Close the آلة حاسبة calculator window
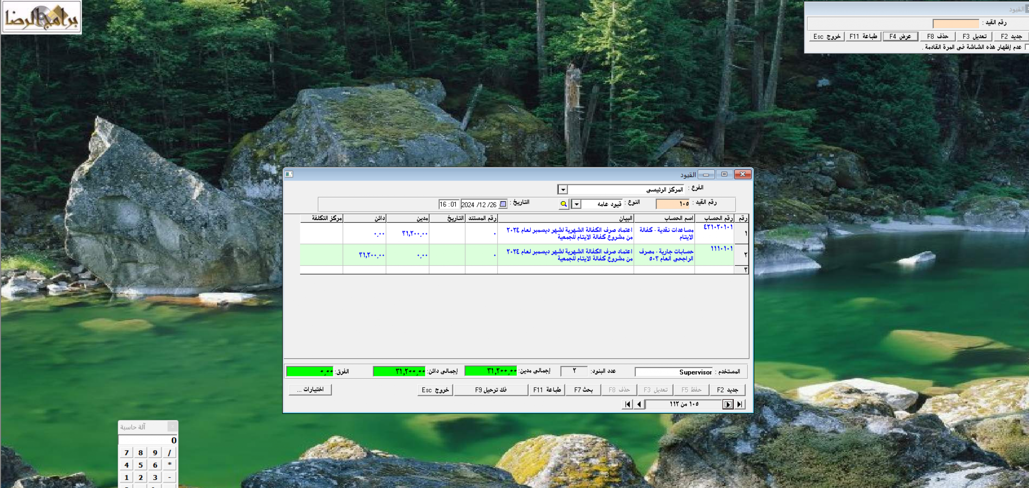Viewport: 1029px width, 488px height. [172, 427]
